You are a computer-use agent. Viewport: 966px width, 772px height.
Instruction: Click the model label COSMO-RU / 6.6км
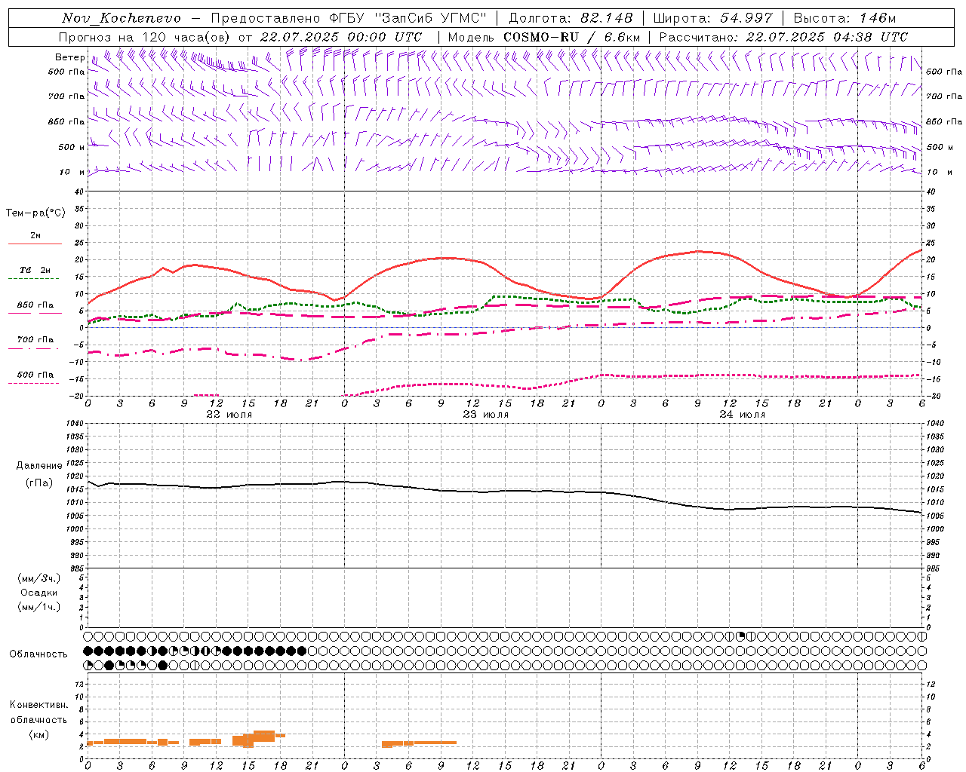[x=571, y=37]
